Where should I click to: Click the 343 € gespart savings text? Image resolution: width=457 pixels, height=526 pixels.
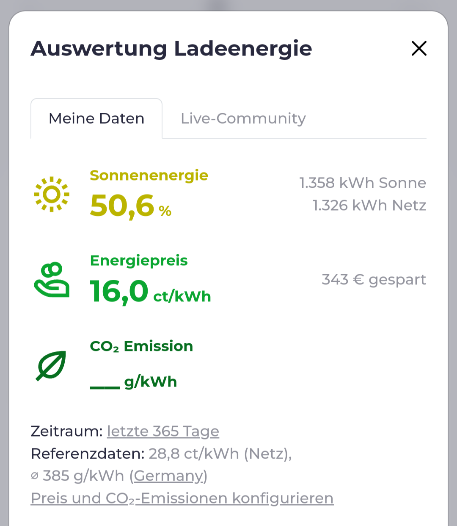(x=374, y=279)
